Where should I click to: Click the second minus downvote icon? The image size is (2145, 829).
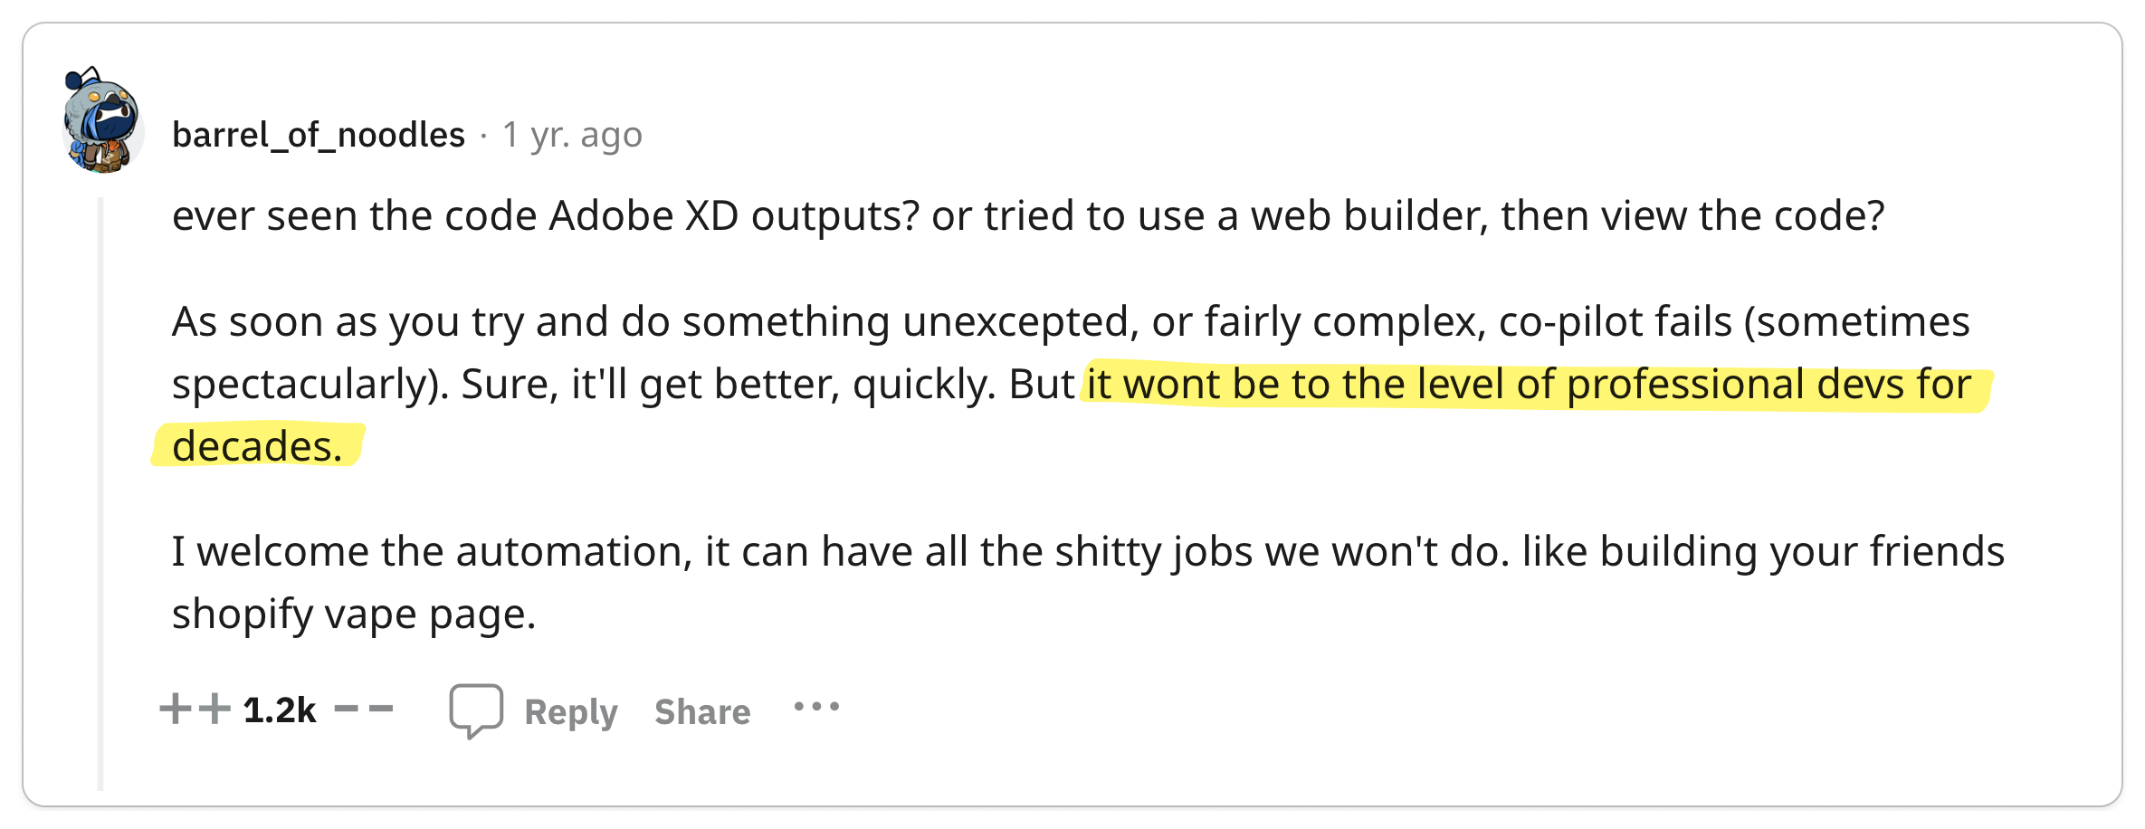point(381,709)
